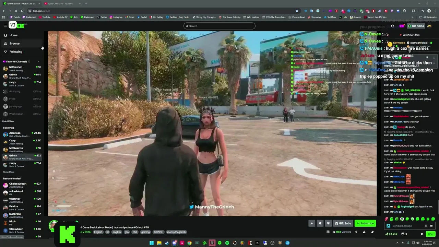Viewport: 439px width, 247px height.
Task: Open Browse in the sidebar
Action: (21, 44)
